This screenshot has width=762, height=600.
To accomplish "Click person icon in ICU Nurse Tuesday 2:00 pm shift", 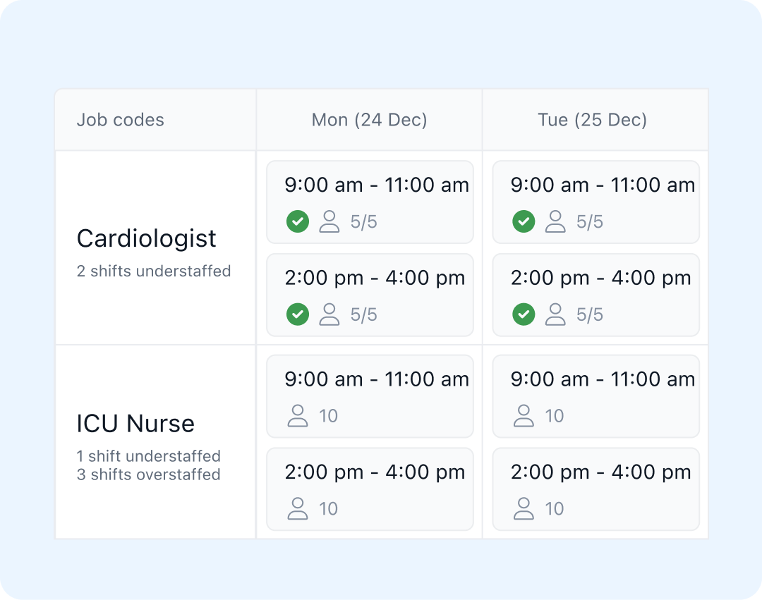I will [524, 509].
